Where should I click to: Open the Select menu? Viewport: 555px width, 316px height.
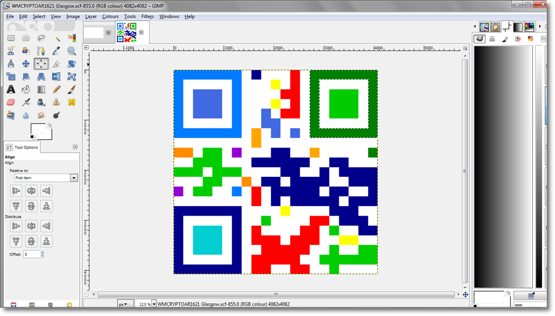pyautogui.click(x=39, y=16)
